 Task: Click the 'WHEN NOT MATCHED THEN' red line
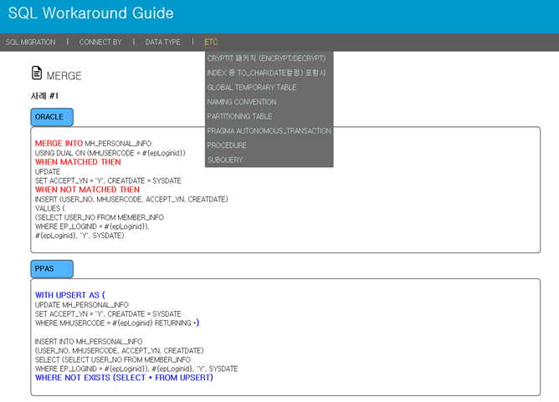click(87, 190)
